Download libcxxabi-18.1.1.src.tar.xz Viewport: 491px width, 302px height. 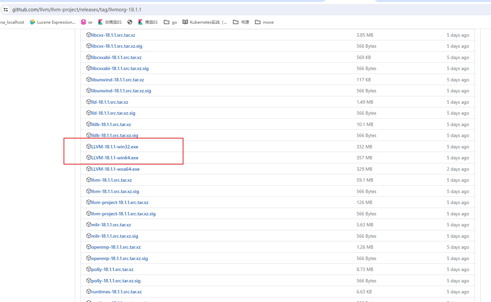point(116,57)
